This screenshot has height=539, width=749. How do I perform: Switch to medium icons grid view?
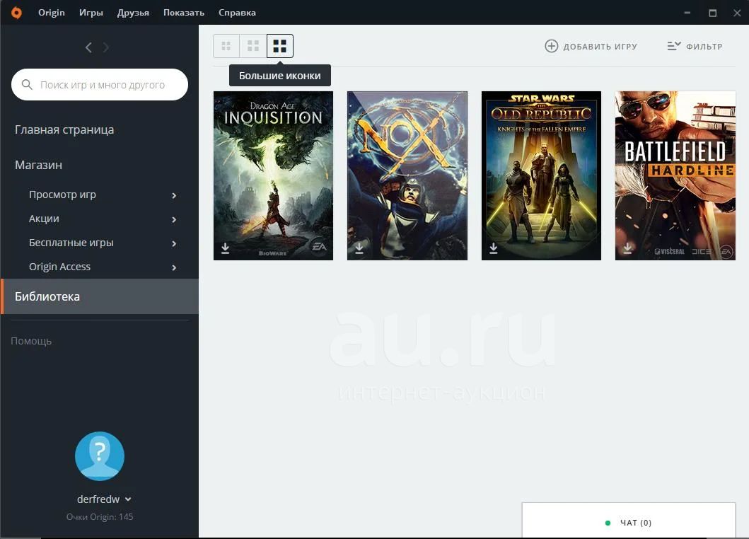tap(252, 46)
